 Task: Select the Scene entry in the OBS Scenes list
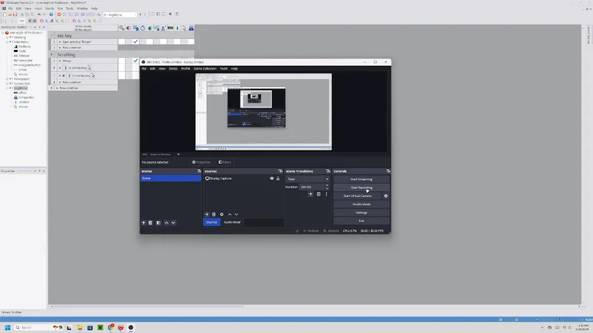click(x=171, y=178)
